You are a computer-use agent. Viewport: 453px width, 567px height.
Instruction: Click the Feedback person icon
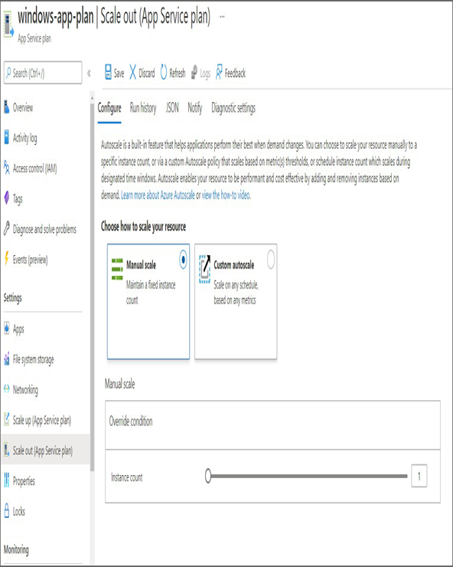(x=219, y=72)
